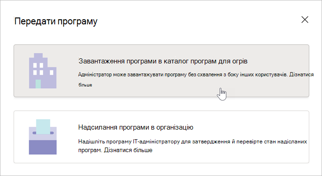
Task: Click the rooftop of the building icon
Action: [x=38, y=56]
